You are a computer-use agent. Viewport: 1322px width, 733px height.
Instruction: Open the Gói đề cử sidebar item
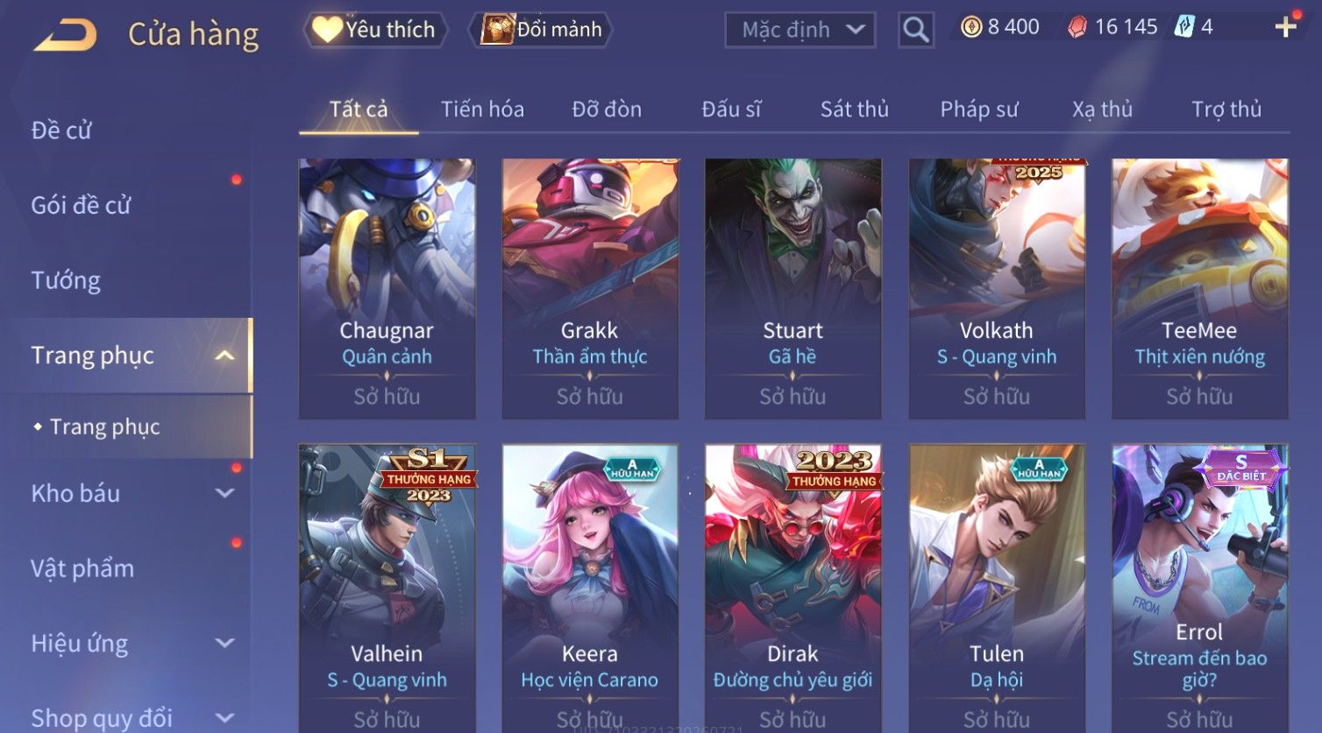(81, 205)
